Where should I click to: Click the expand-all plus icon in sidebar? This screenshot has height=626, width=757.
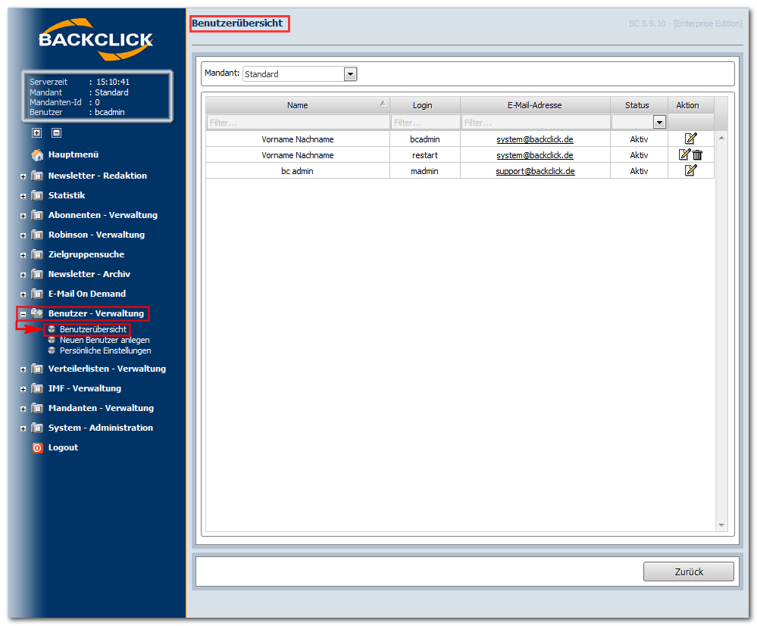tap(36, 132)
